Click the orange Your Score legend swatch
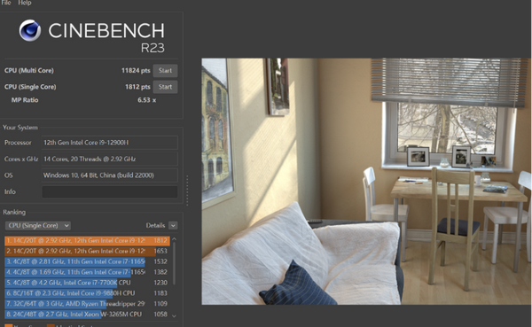532x327 pixels. click(x=9, y=325)
